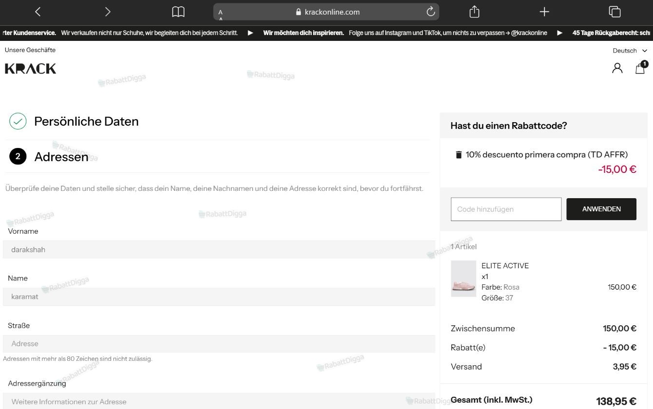Click the -15,00 € discount amount in red
This screenshot has height=409, width=653.
617,169
